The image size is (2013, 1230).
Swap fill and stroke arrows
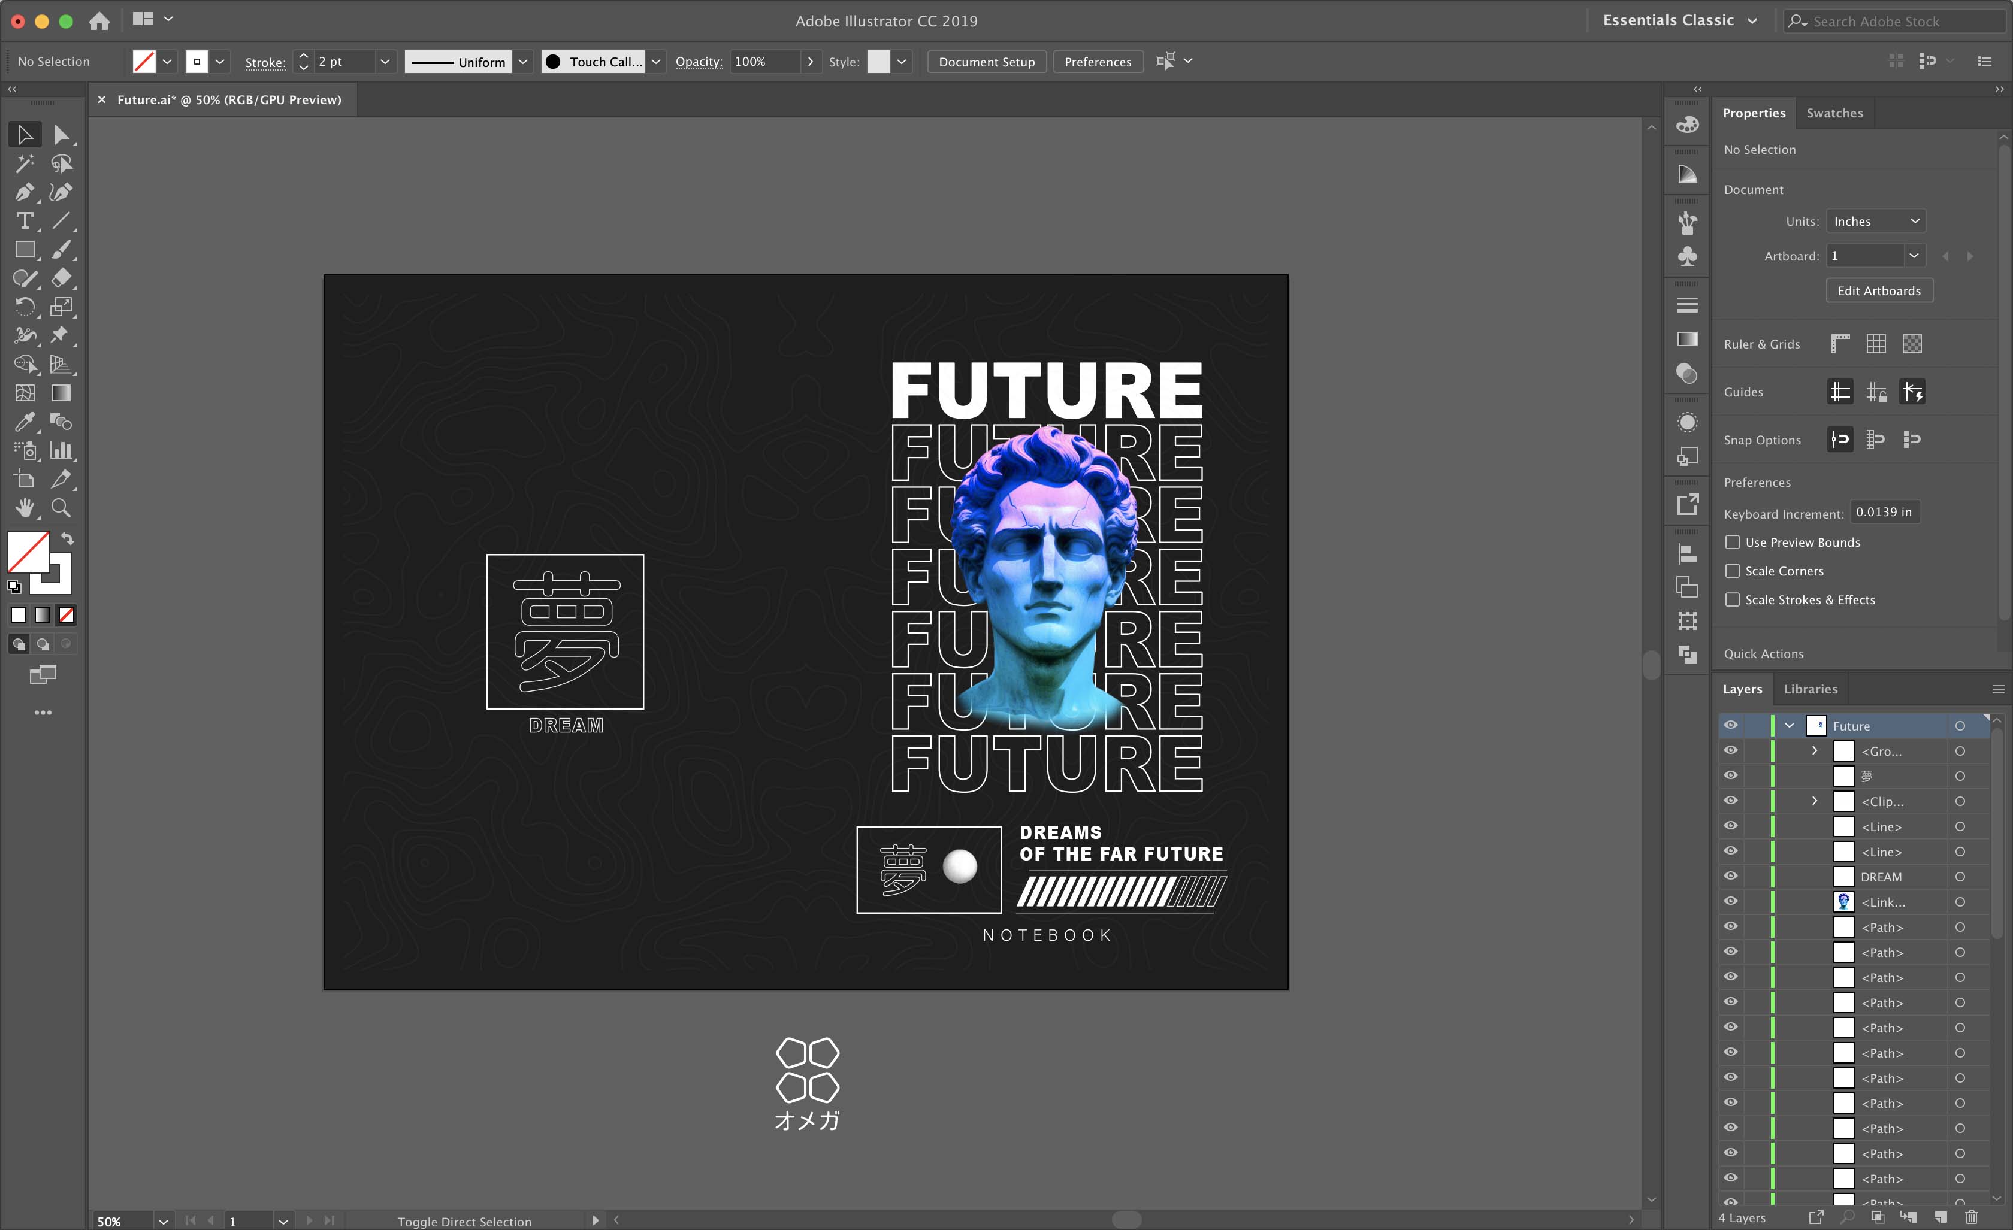[67, 538]
